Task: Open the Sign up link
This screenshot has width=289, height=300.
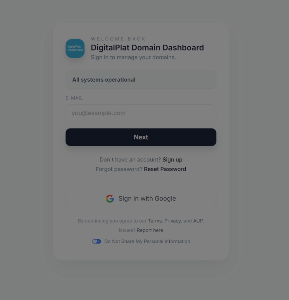Action: (172, 160)
